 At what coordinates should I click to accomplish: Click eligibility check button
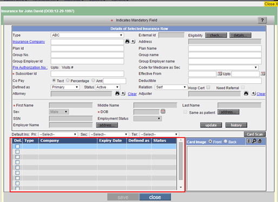(216, 35)
